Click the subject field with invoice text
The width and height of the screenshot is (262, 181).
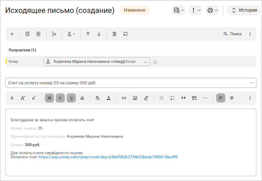[131, 83]
